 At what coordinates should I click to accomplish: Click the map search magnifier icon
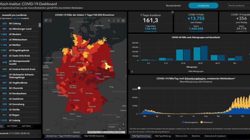click(x=109, y=21)
